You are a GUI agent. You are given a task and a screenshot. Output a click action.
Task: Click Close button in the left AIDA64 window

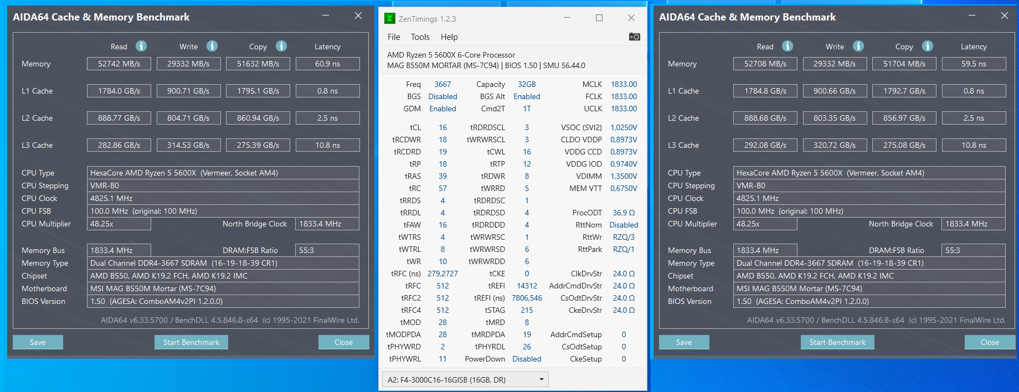(x=343, y=342)
